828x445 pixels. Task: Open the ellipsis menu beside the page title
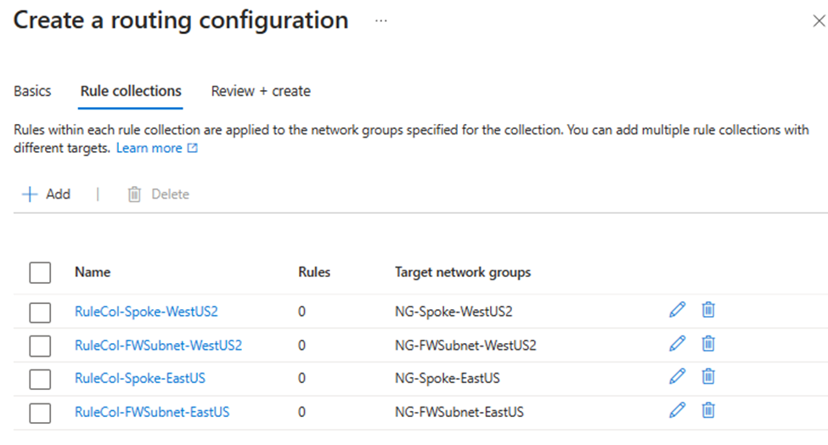pos(380,21)
